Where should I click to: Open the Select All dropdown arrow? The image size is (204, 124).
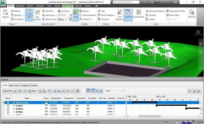54,11
